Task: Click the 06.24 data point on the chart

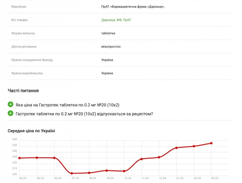Action: click(54, 158)
